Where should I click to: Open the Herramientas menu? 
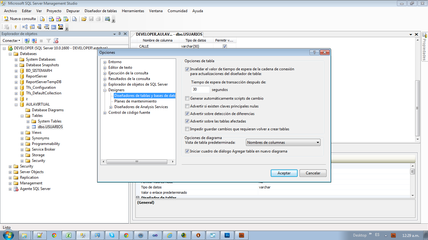pos(133,11)
